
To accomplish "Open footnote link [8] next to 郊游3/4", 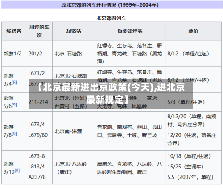I will pyautogui.click(x=14, y=82).
